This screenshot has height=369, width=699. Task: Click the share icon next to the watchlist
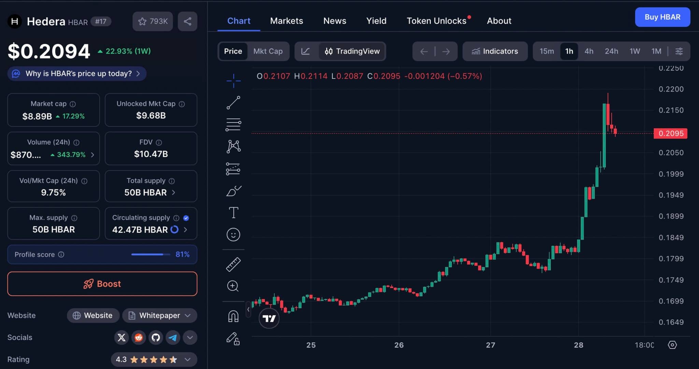pyautogui.click(x=187, y=22)
